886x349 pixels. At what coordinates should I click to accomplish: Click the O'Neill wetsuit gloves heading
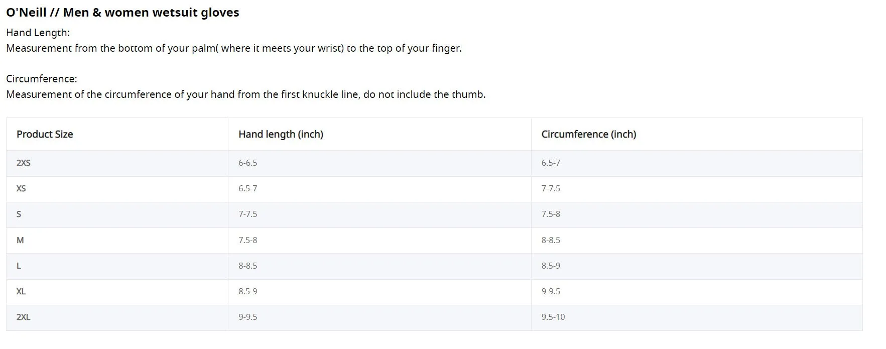(x=122, y=13)
